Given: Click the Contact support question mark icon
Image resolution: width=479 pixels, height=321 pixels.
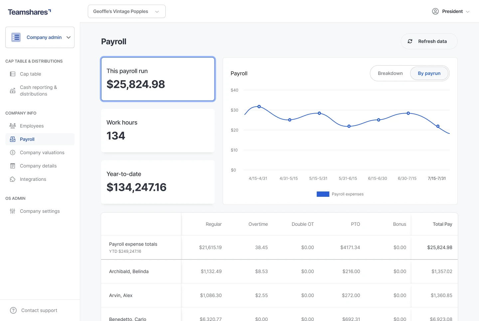Looking at the screenshot, I should pos(13,310).
